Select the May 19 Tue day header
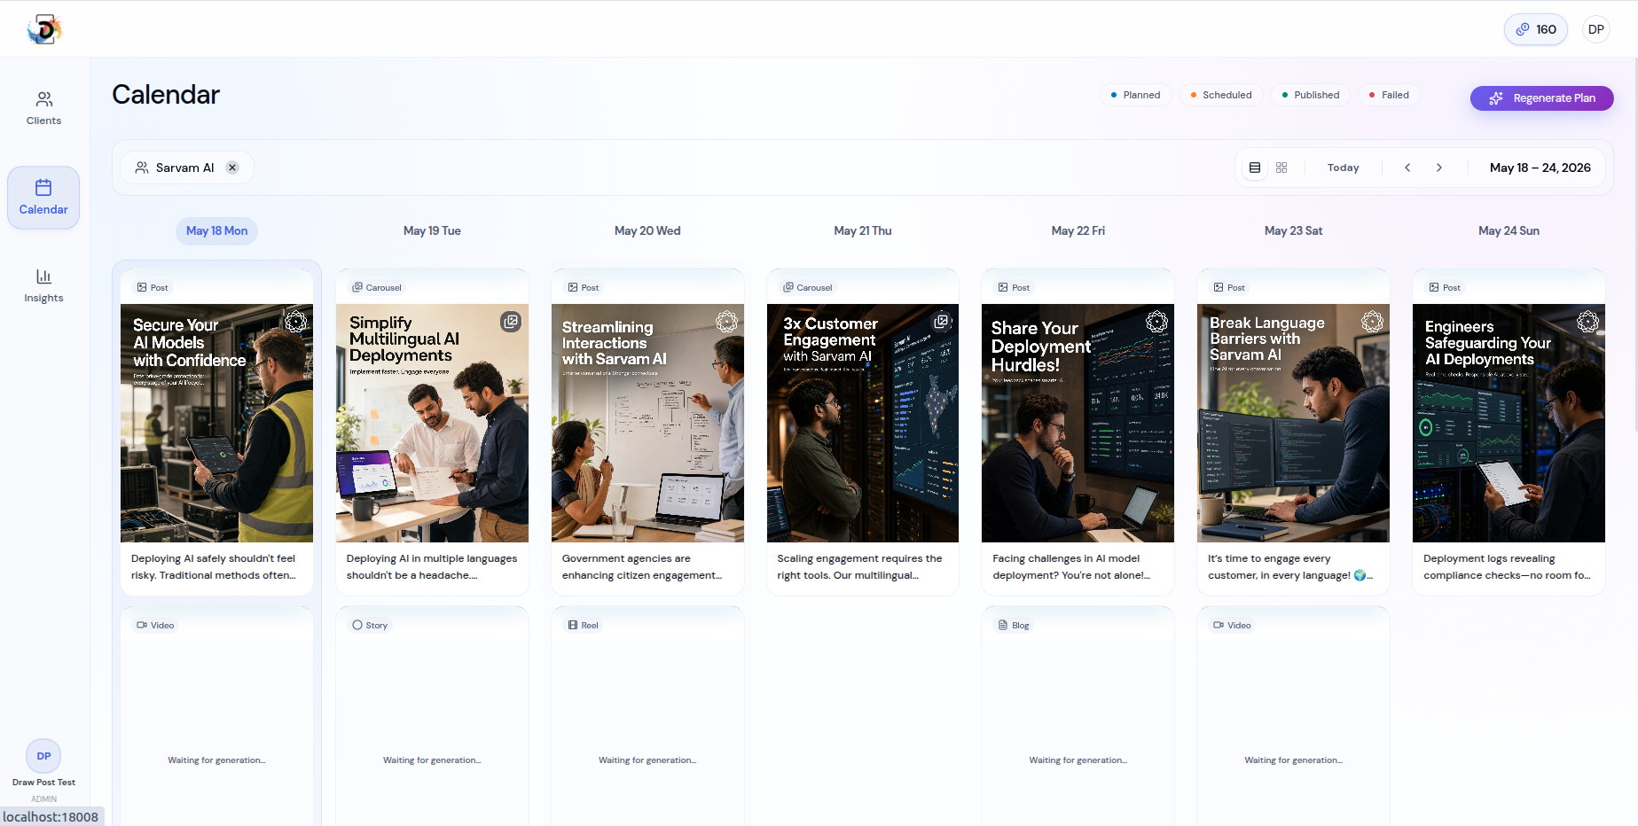 (432, 231)
